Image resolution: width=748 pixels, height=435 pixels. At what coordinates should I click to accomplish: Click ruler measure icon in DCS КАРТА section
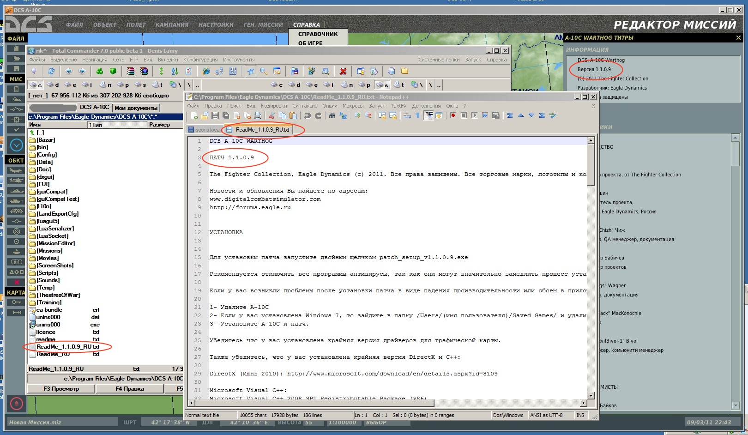(x=17, y=313)
